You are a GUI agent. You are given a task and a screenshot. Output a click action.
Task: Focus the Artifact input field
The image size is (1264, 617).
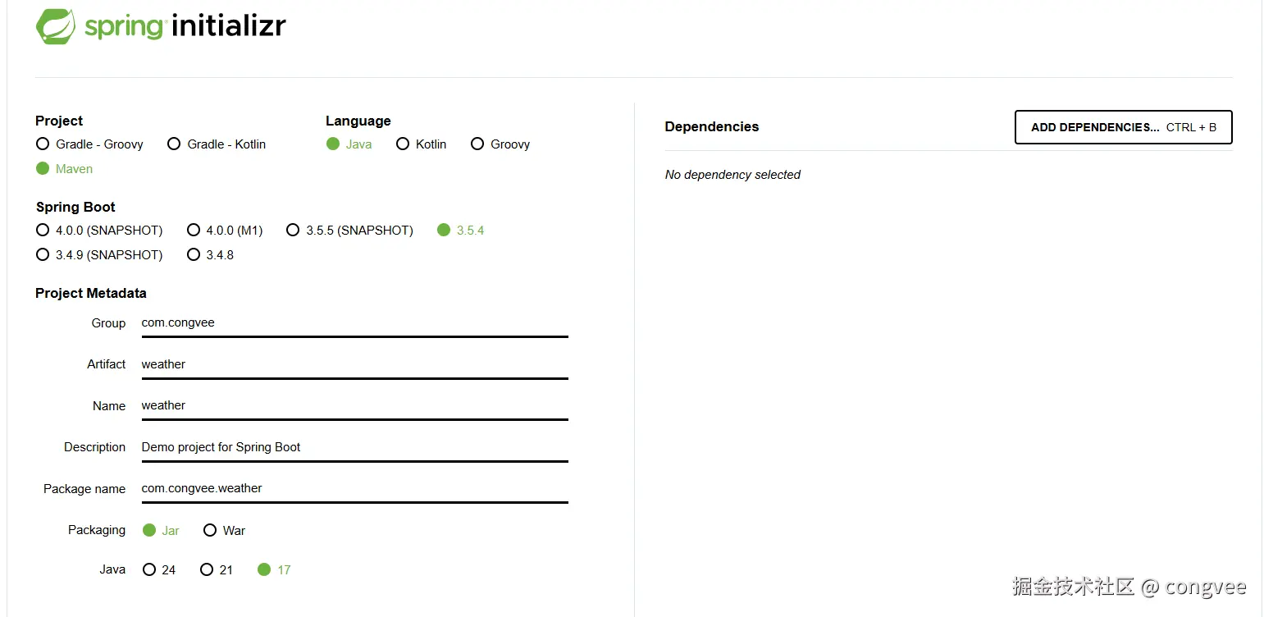coord(354,365)
